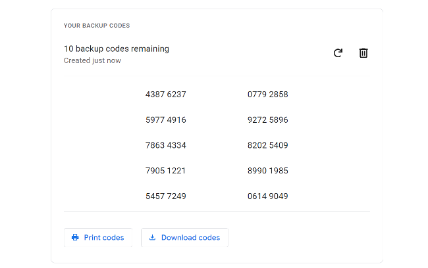This screenshot has width=428, height=268.
Task: Click the Print codes button
Action: 98,238
